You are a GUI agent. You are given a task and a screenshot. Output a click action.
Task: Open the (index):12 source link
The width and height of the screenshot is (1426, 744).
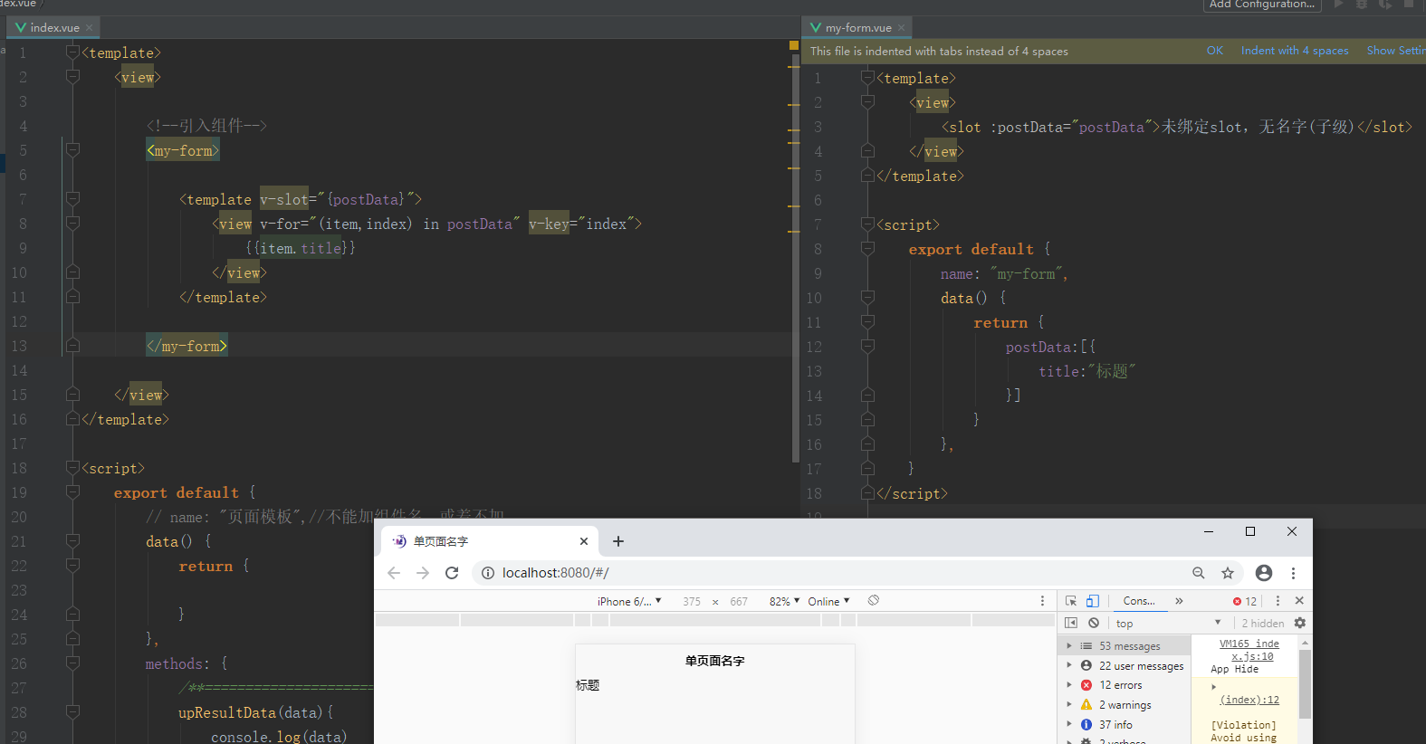[1249, 700]
